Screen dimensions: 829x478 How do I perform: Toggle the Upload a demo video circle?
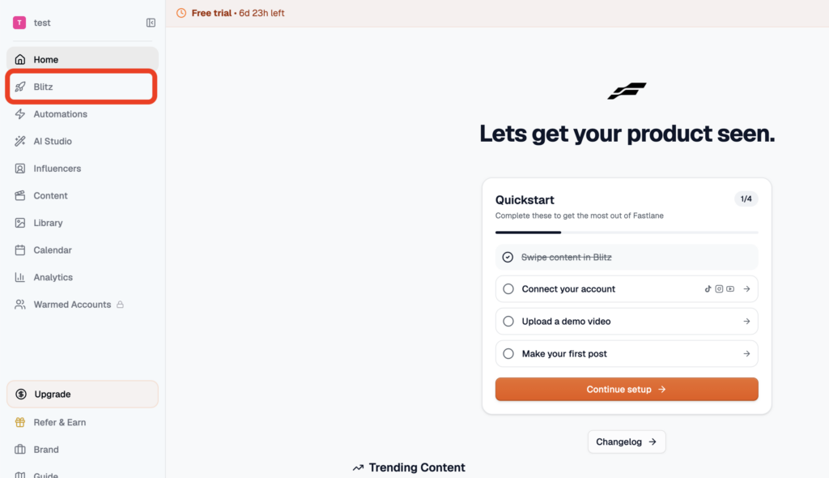pos(508,322)
